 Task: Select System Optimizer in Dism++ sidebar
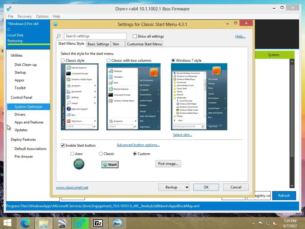[28, 107]
